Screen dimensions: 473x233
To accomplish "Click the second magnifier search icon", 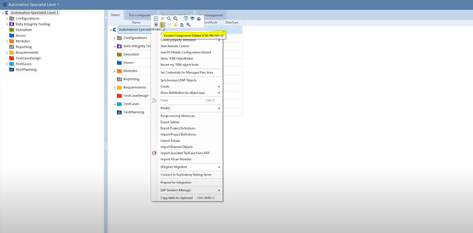I will click(175, 19).
